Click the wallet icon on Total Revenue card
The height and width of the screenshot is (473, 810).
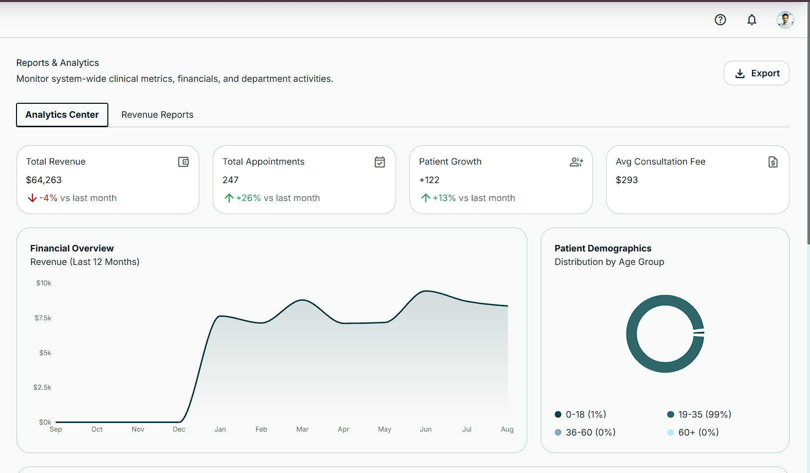183,162
